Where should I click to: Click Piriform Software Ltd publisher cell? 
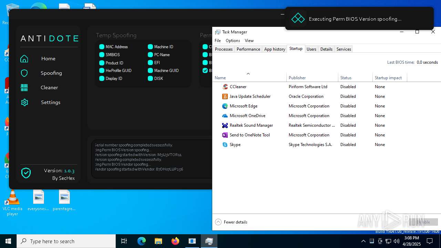(308, 87)
